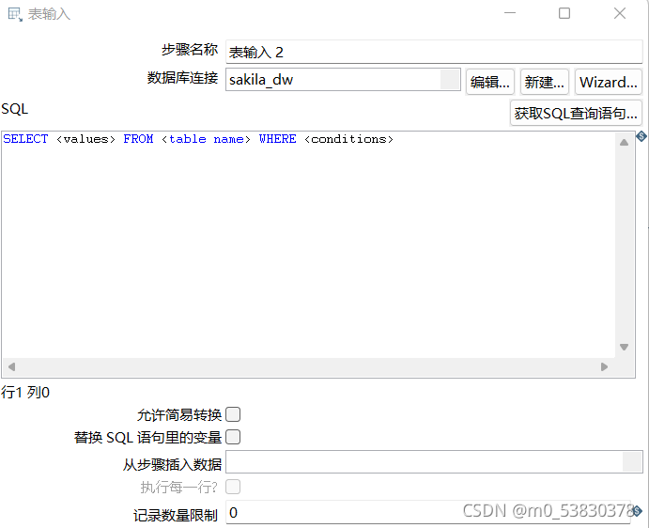Screen dimensions: 649x528
Task: Click the 行1 列0 cursor position text
Action: point(25,392)
